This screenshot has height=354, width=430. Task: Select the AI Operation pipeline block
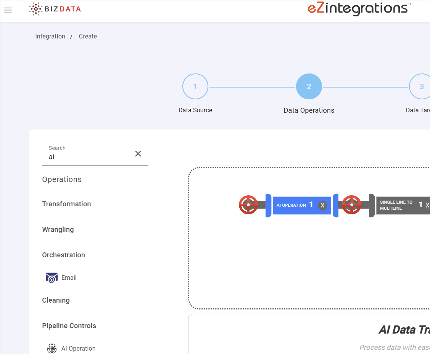[292, 205]
